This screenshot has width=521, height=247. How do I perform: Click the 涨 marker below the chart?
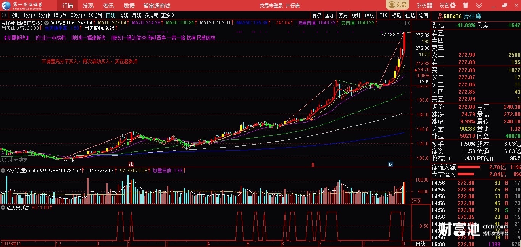pyautogui.click(x=131, y=164)
